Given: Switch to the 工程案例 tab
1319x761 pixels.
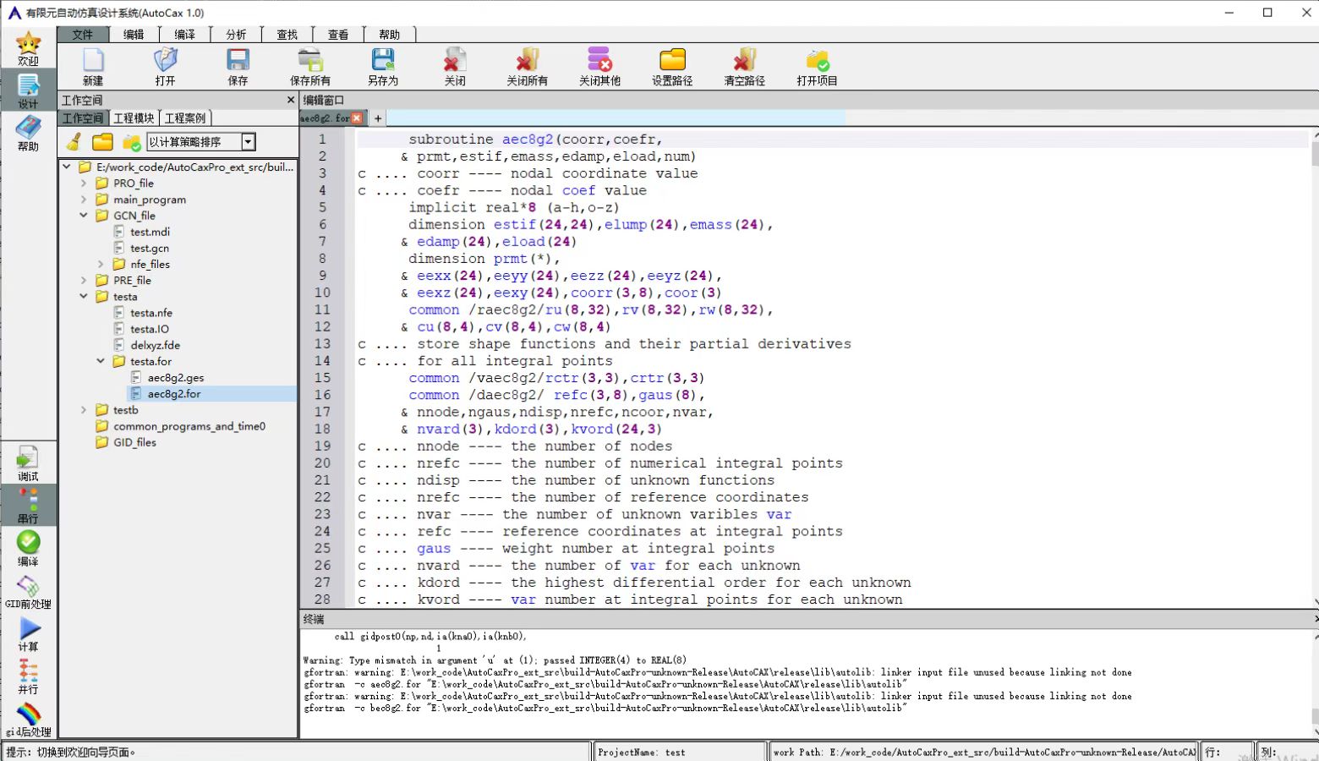Looking at the screenshot, I should 184,118.
